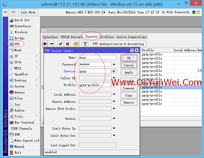Expand the Limit Bytes Out arrow
Image resolution: width=204 pixels, height=158 pixels.
tap(114, 135)
